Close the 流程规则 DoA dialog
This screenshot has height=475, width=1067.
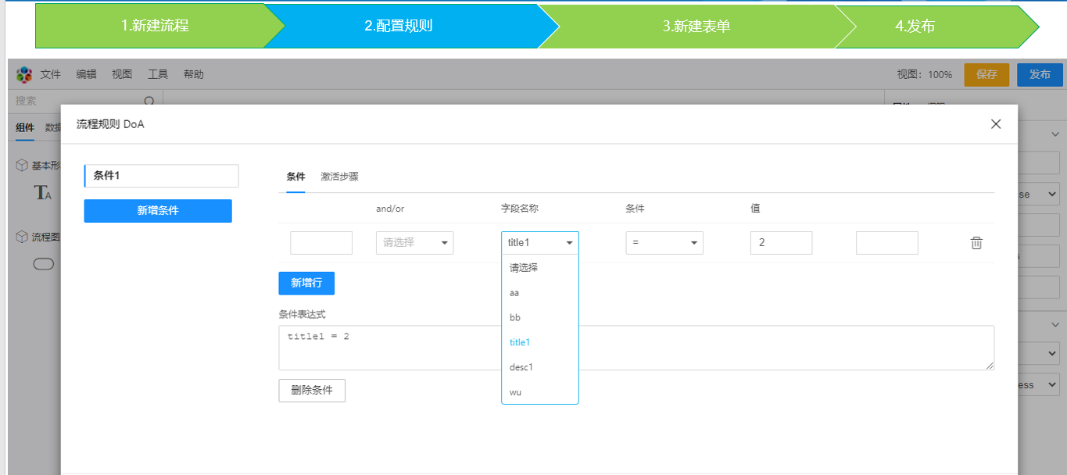[996, 123]
